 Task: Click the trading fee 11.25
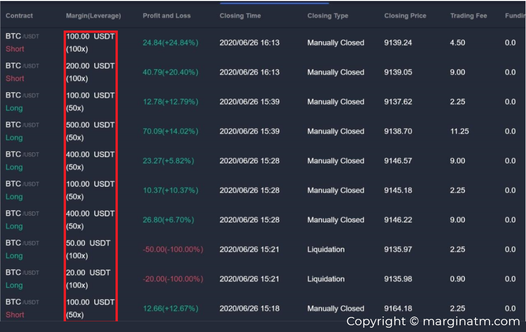tap(459, 131)
